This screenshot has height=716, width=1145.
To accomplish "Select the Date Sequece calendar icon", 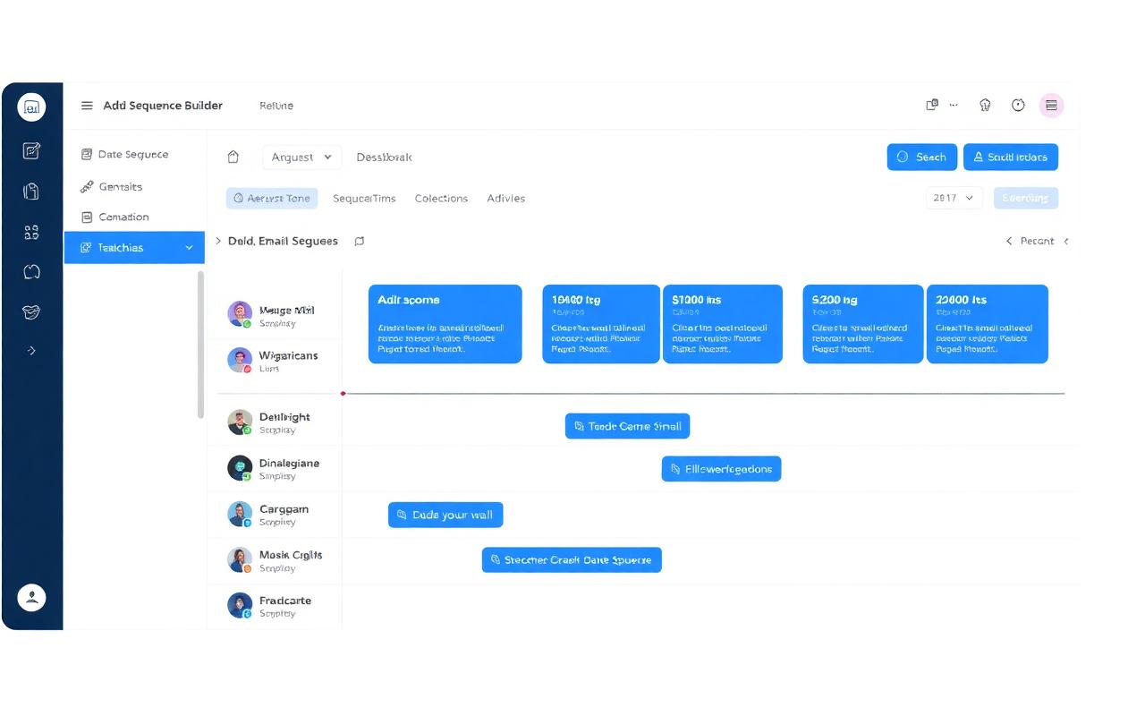I will [x=87, y=154].
